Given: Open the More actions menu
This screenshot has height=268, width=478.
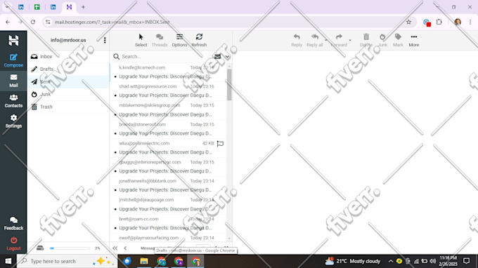Looking at the screenshot, I should click(413, 40).
